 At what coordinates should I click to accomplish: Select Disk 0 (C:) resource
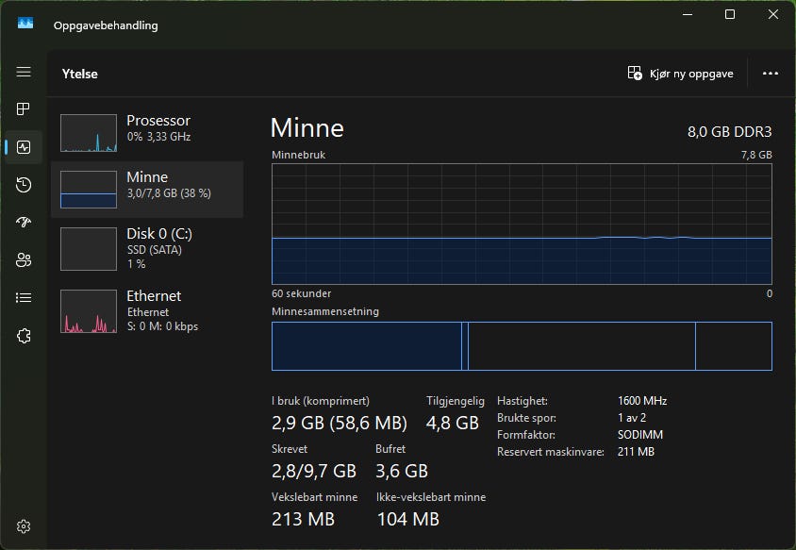147,248
